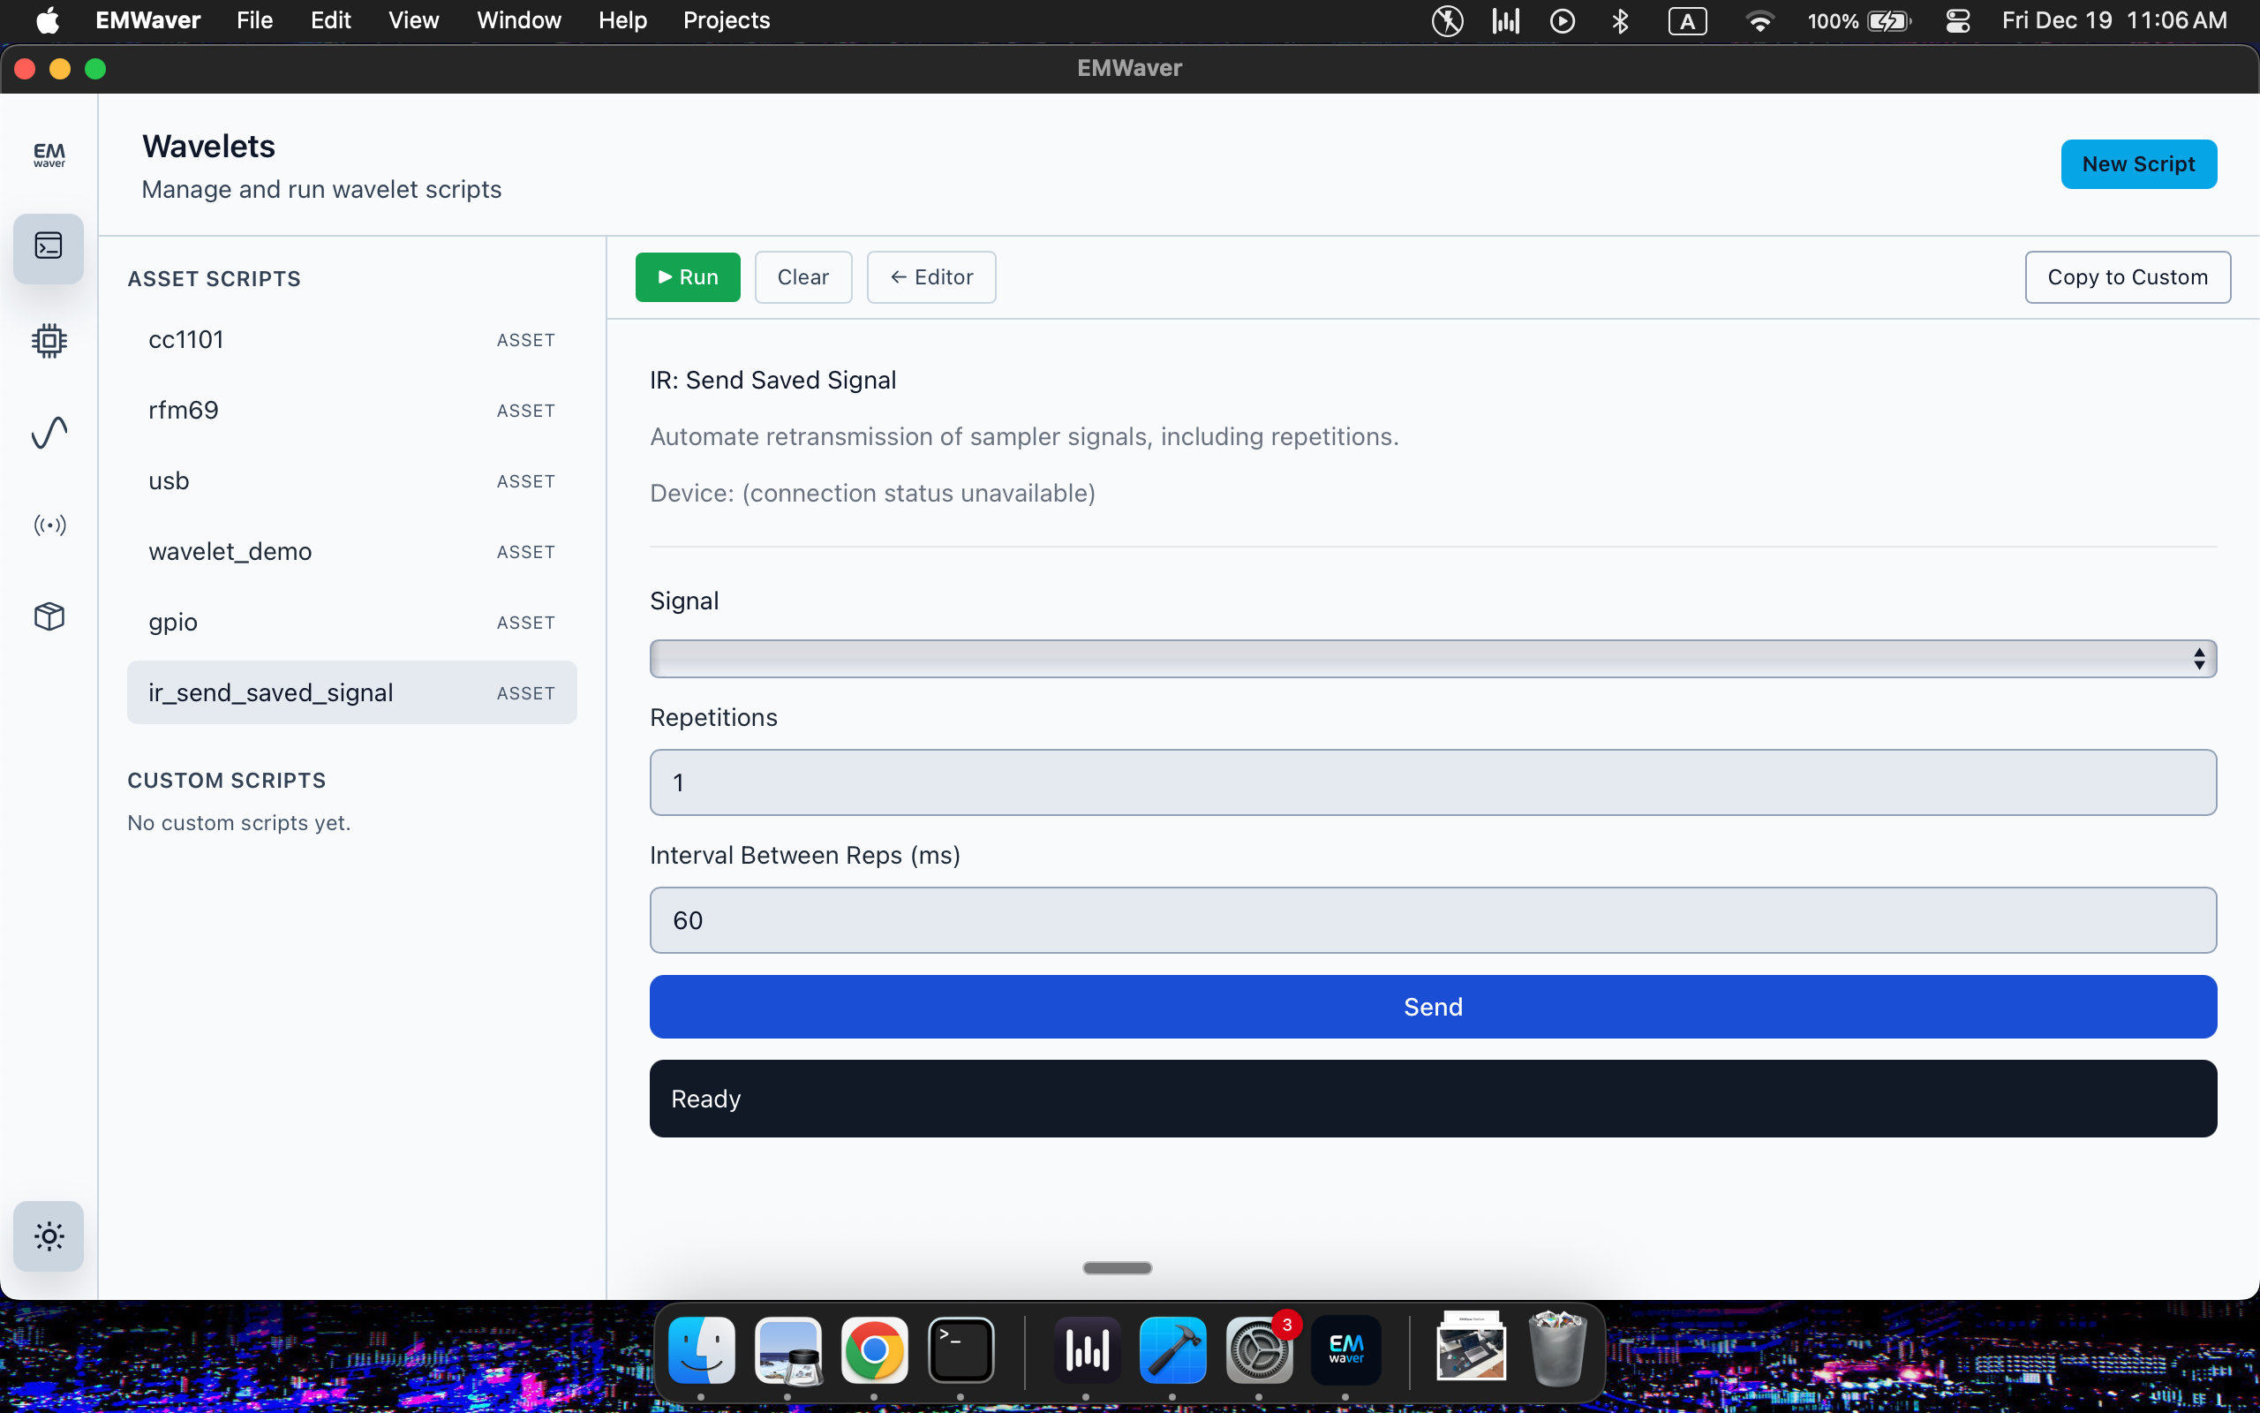This screenshot has height=1413, width=2260.
Task: Open System Settings from the Dock
Action: coord(1260,1349)
